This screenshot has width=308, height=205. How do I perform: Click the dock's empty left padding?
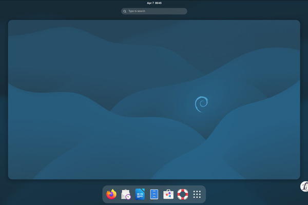click(x=104, y=194)
